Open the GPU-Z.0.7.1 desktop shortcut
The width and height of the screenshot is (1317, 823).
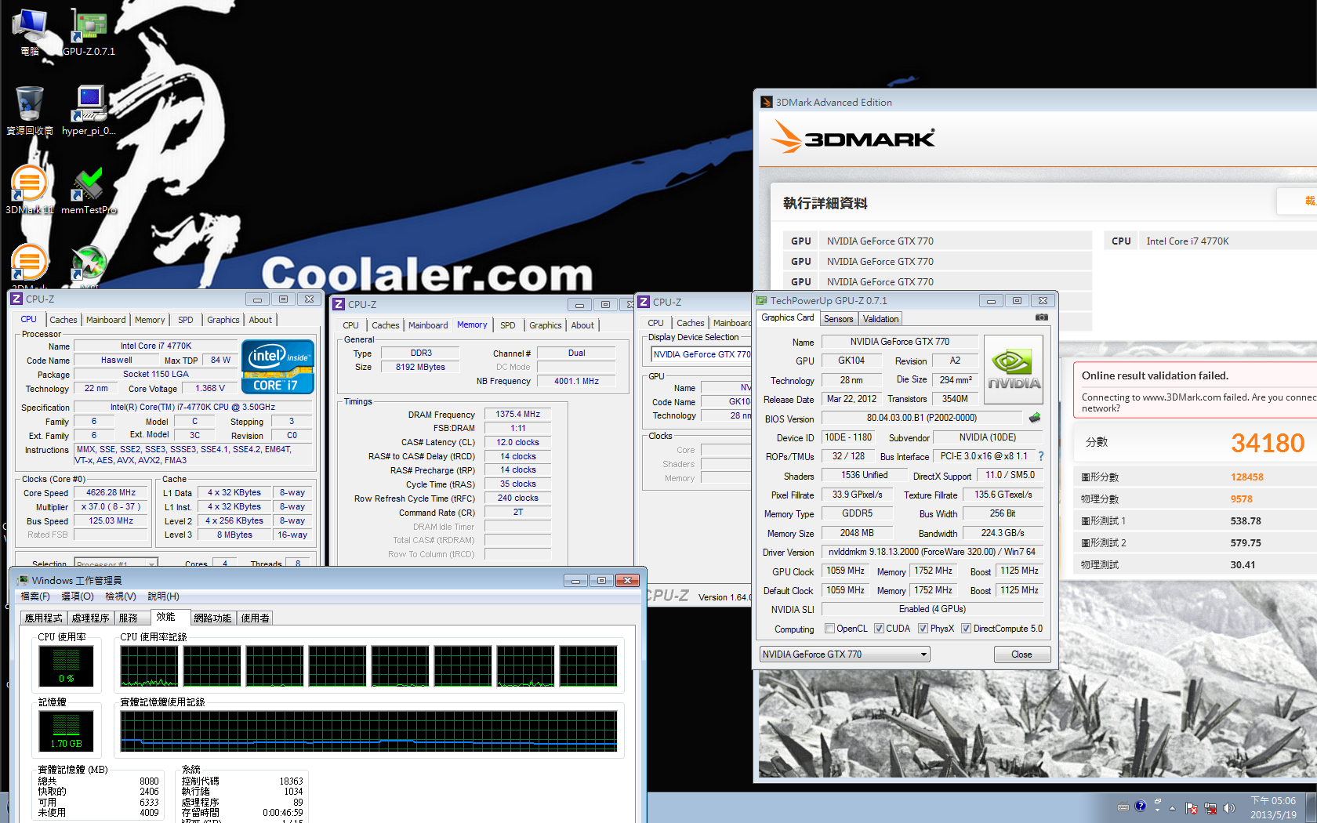point(89,33)
